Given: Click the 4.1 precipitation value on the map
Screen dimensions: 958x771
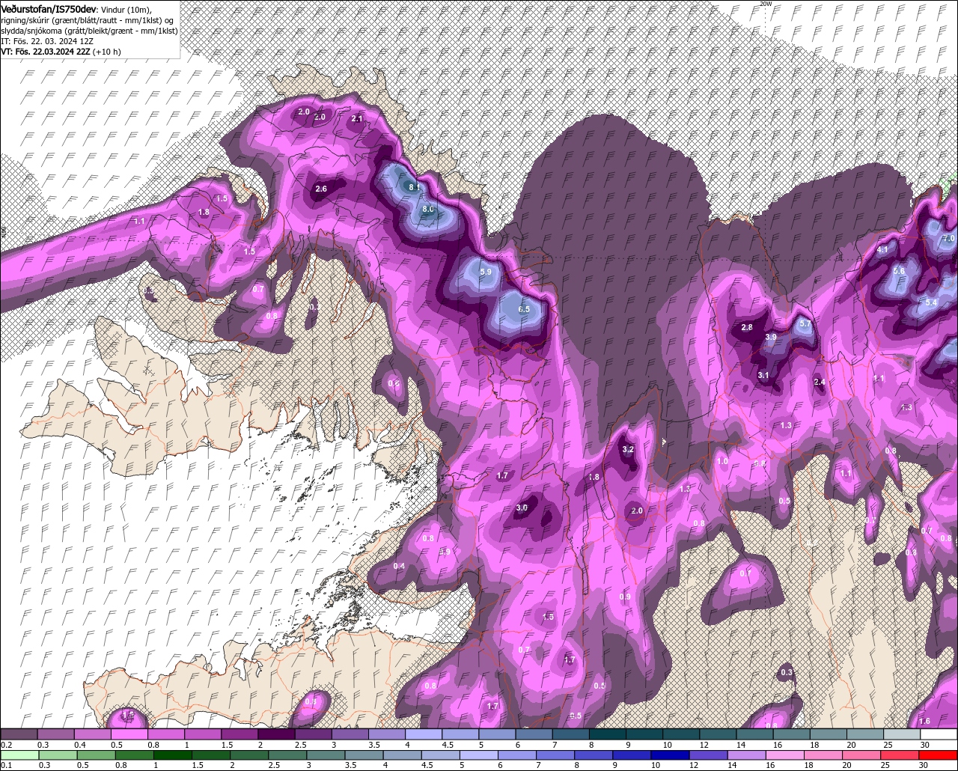Looking at the screenshot, I should click(882, 250).
